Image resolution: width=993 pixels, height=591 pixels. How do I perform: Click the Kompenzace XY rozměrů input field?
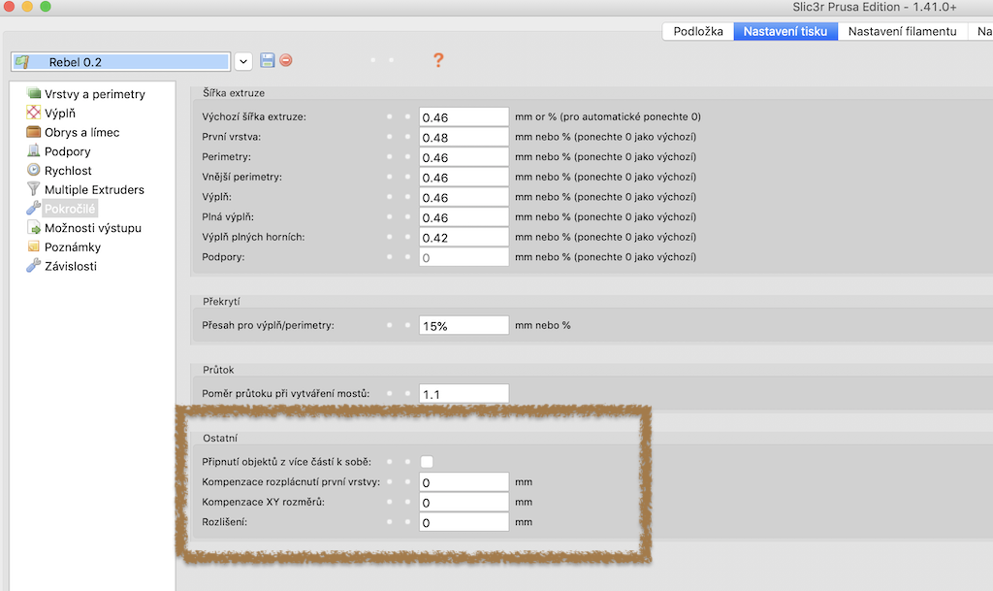464,503
